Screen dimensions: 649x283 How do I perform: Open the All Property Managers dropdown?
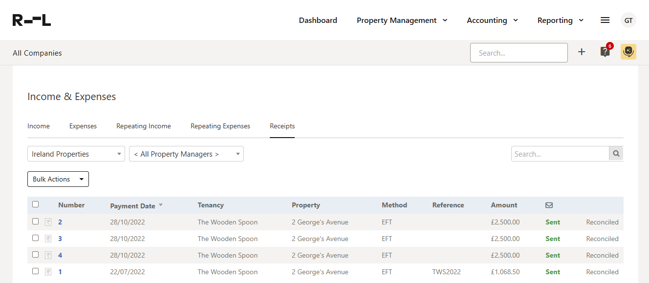(186, 154)
